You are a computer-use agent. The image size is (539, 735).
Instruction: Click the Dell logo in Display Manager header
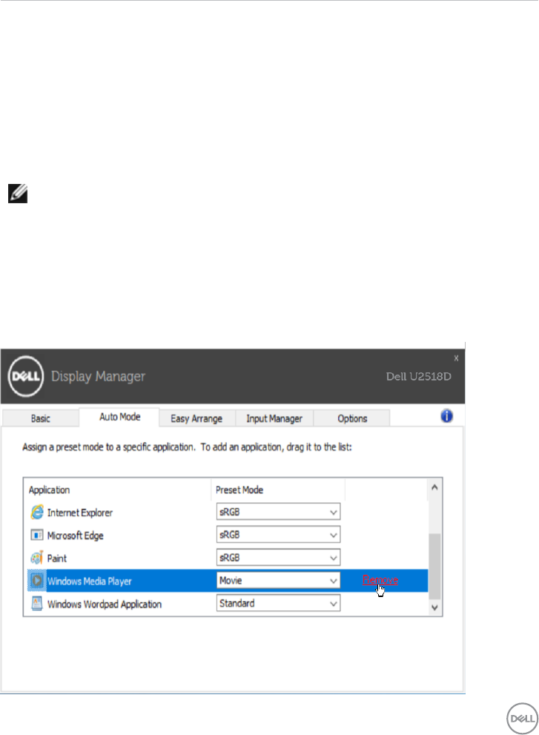pyautogui.click(x=26, y=377)
